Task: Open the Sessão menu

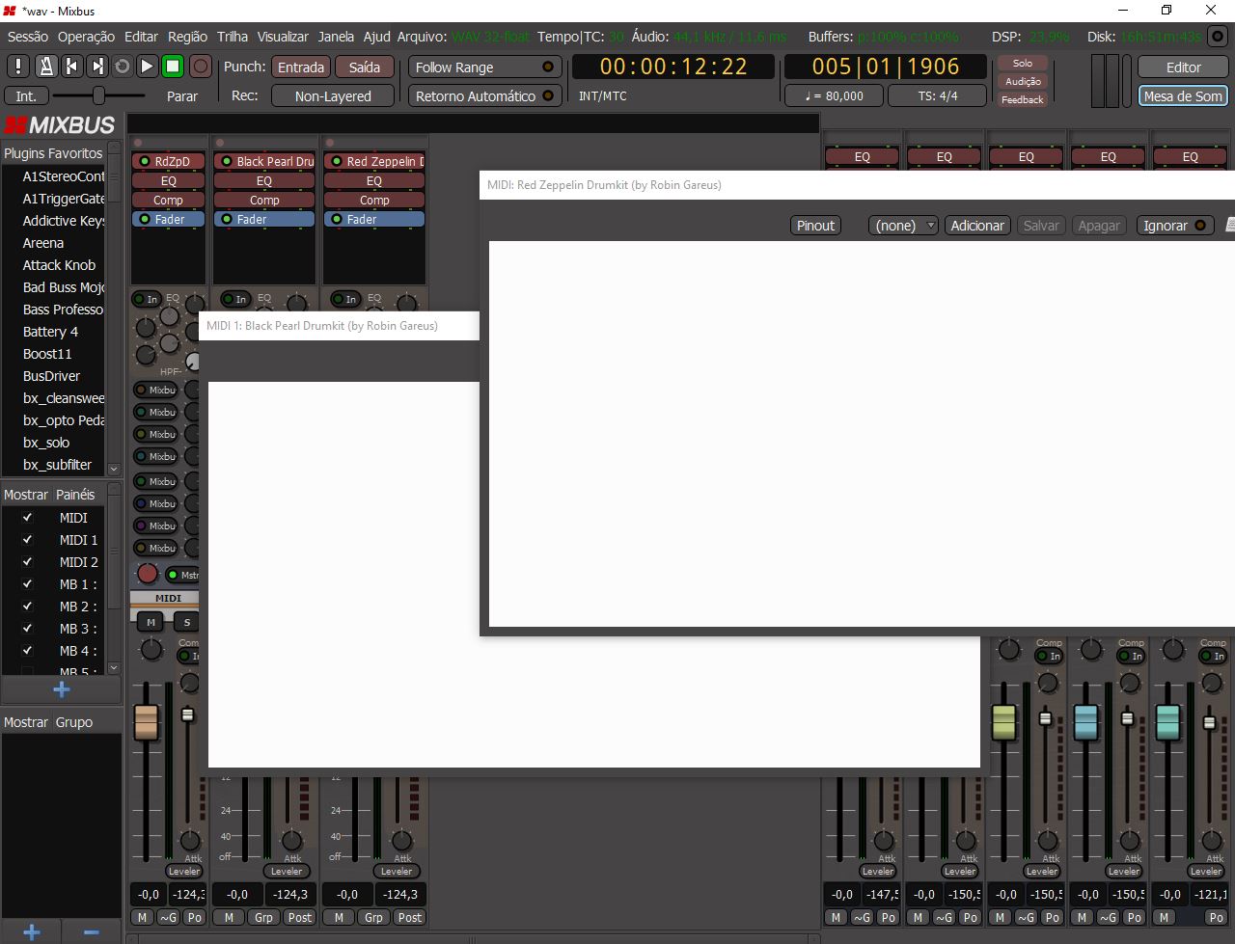Action: coord(28,37)
